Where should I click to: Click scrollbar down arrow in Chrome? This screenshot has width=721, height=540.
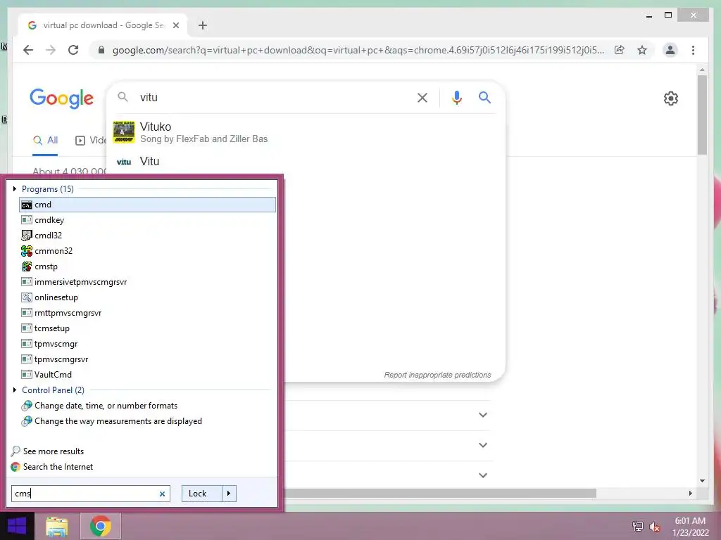click(702, 481)
